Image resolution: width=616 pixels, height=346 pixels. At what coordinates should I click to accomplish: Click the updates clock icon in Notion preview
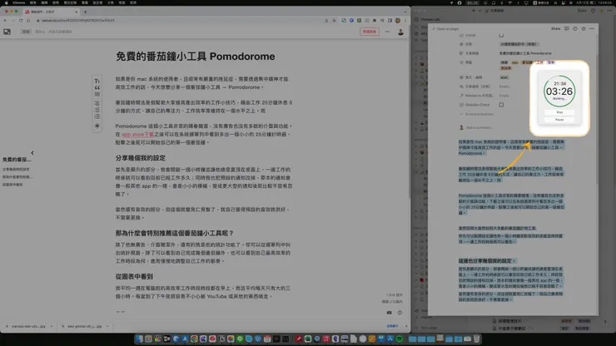(x=575, y=28)
